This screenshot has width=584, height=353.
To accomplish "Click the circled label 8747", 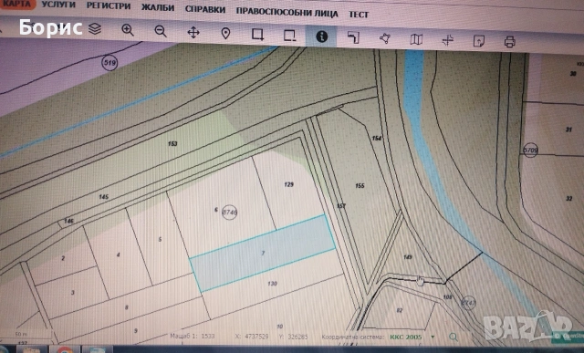I will tap(468, 303).
